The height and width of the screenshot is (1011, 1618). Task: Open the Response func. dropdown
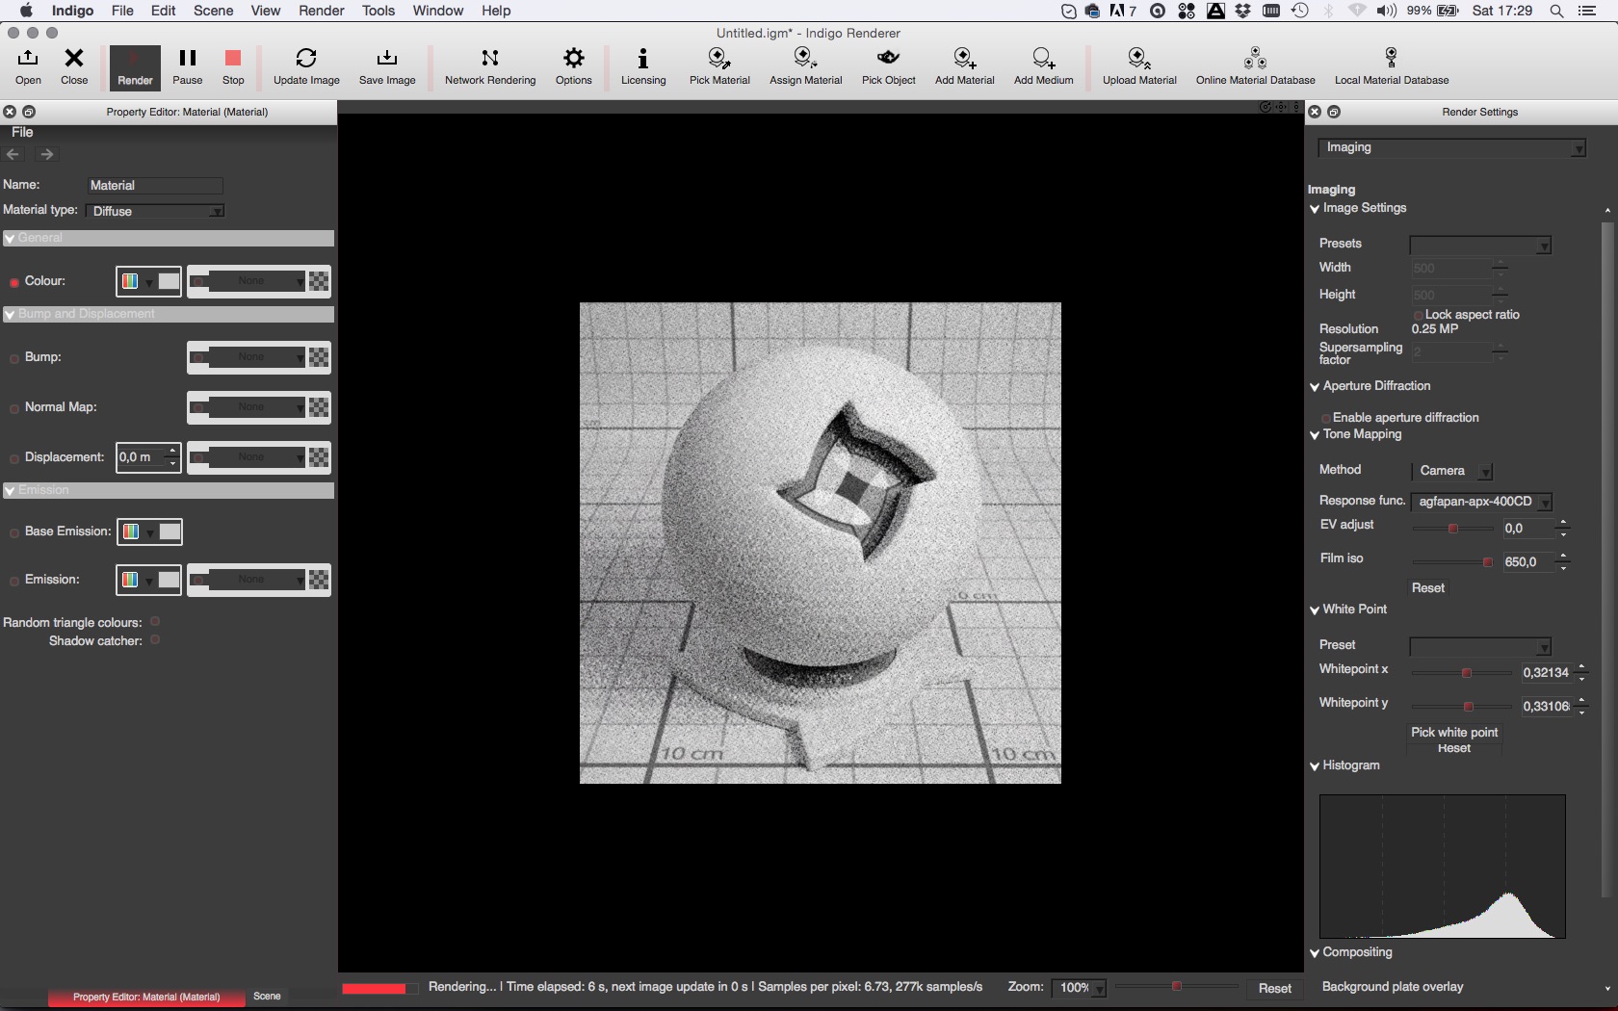point(1481,502)
